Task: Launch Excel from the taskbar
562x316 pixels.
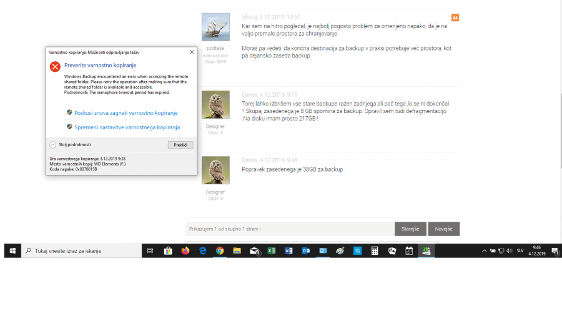Action: [x=272, y=250]
